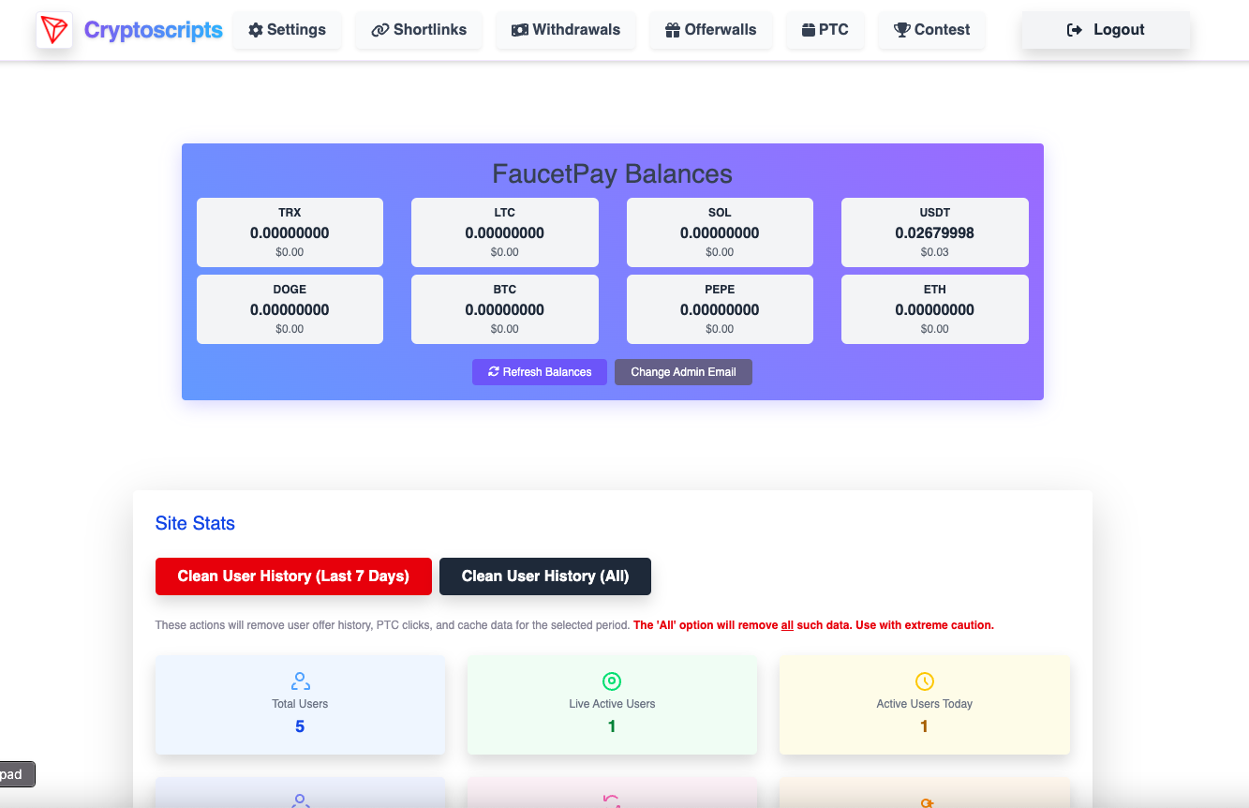
Task: Click the BTC balance card
Action: click(x=505, y=309)
